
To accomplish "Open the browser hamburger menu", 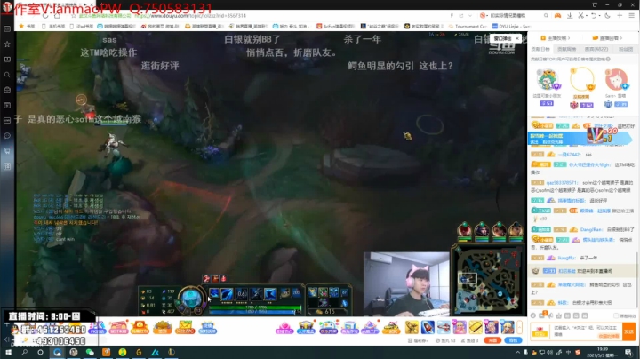I will pos(631,15).
